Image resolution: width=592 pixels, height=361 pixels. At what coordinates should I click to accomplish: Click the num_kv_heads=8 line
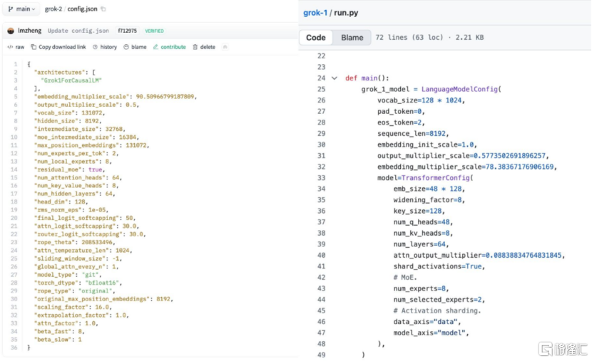[x=423, y=234]
